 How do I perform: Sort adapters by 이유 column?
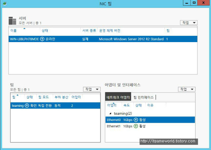point(150,105)
